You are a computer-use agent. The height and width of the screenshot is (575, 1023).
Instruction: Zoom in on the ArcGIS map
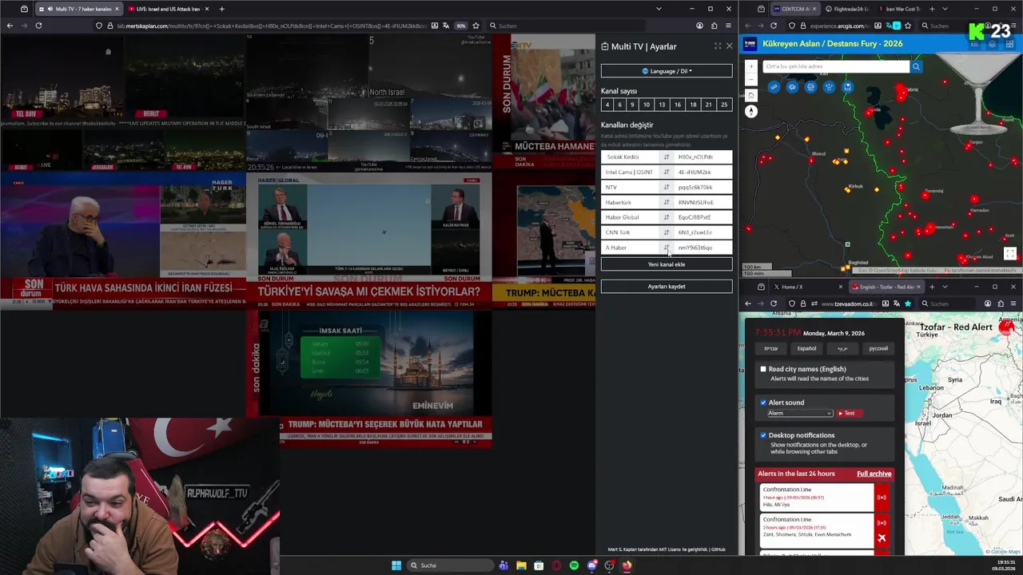point(751,67)
